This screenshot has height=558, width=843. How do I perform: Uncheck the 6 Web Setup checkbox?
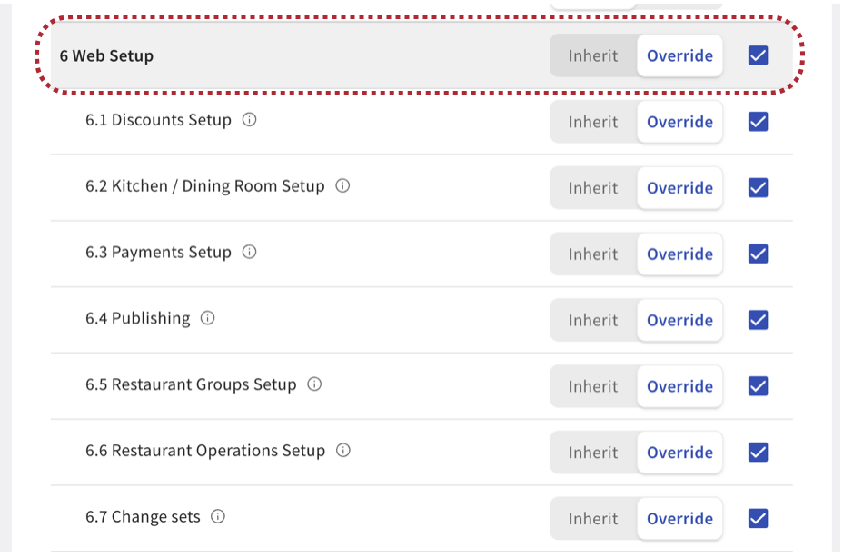point(758,55)
